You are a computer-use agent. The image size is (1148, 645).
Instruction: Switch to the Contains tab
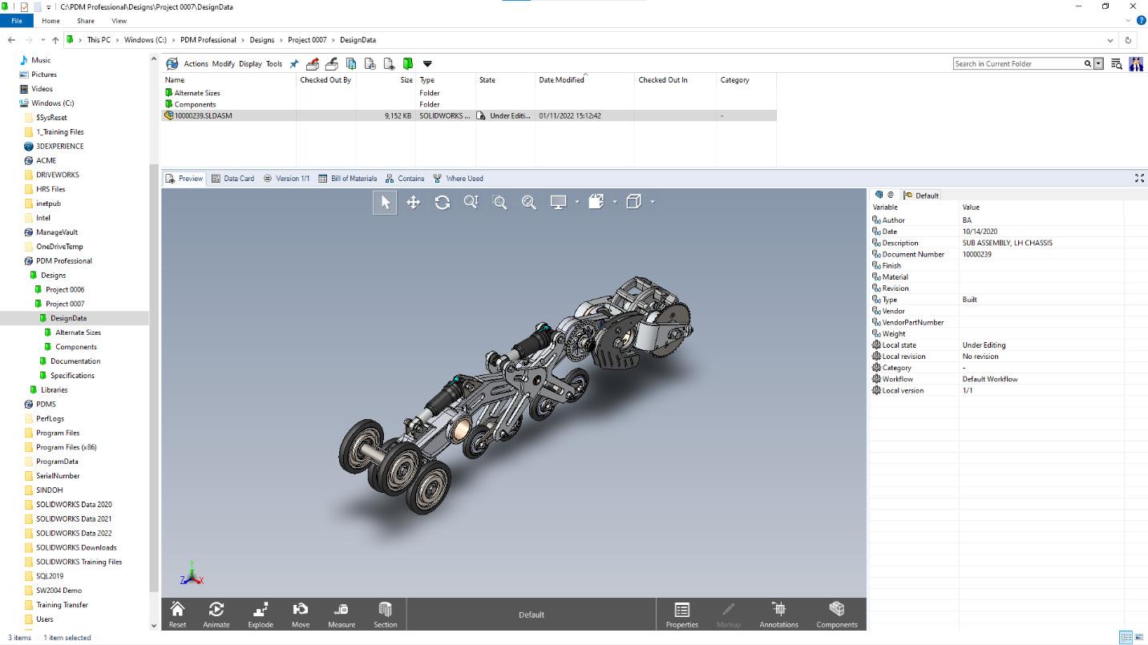(405, 179)
